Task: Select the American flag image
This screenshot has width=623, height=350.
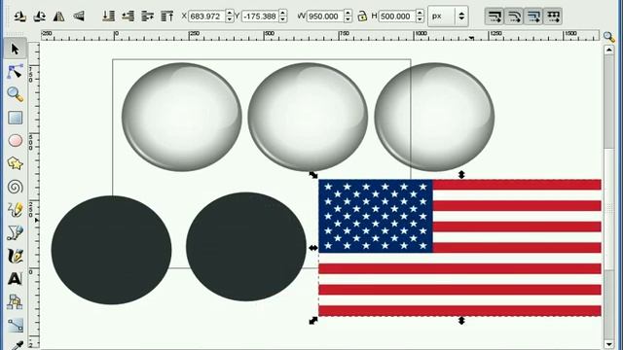Action: [x=459, y=248]
